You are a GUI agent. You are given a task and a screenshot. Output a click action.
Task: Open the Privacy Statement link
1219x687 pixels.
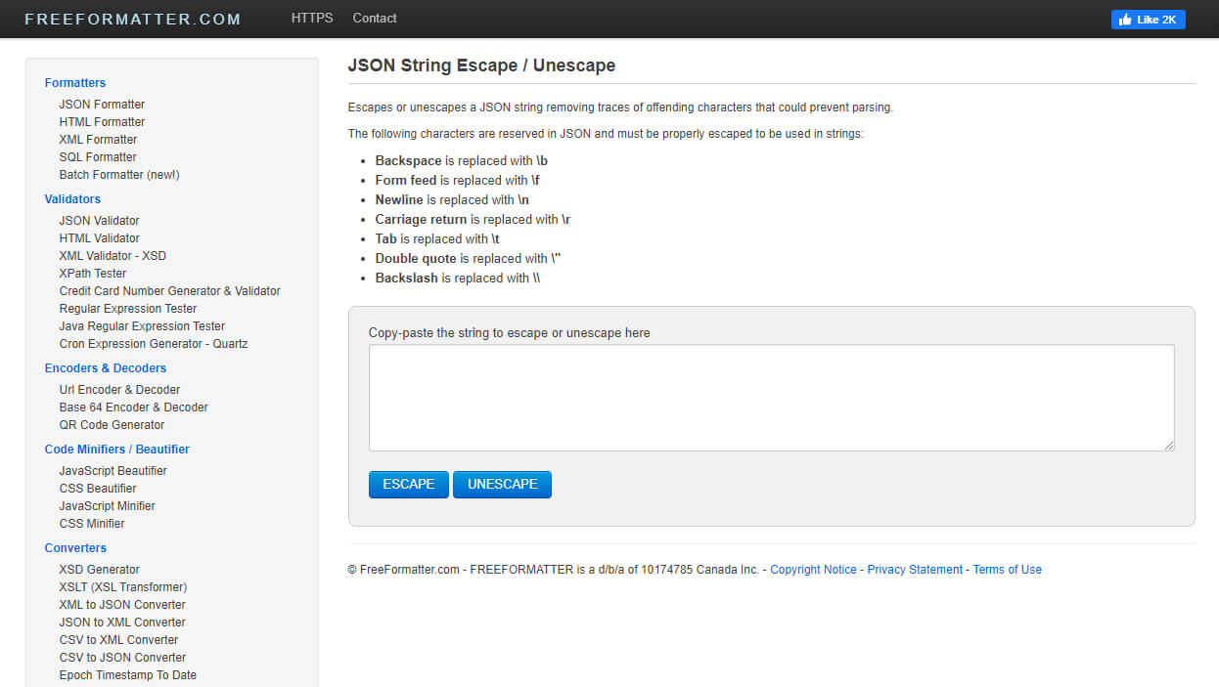click(915, 570)
